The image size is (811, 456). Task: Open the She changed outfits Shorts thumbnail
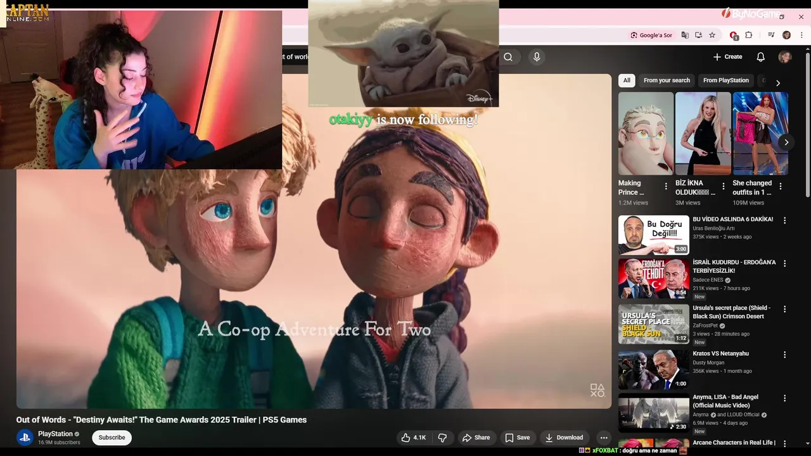[x=760, y=134]
